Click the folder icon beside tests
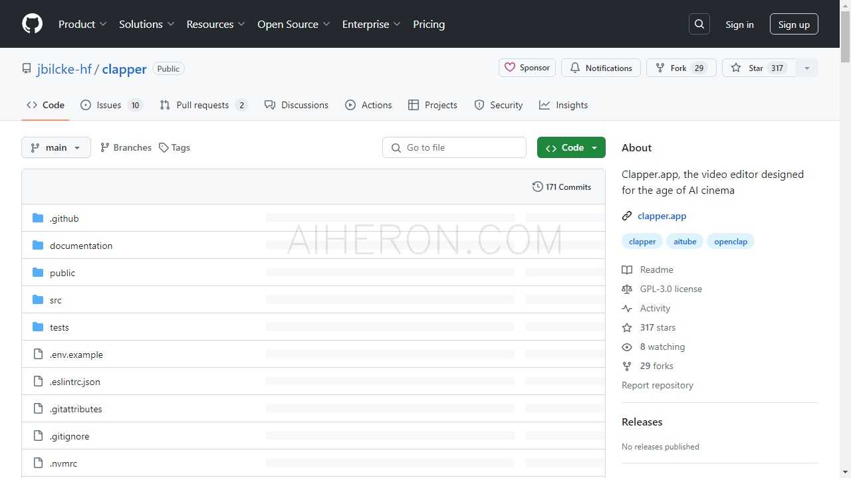The image size is (851, 478). tap(38, 327)
